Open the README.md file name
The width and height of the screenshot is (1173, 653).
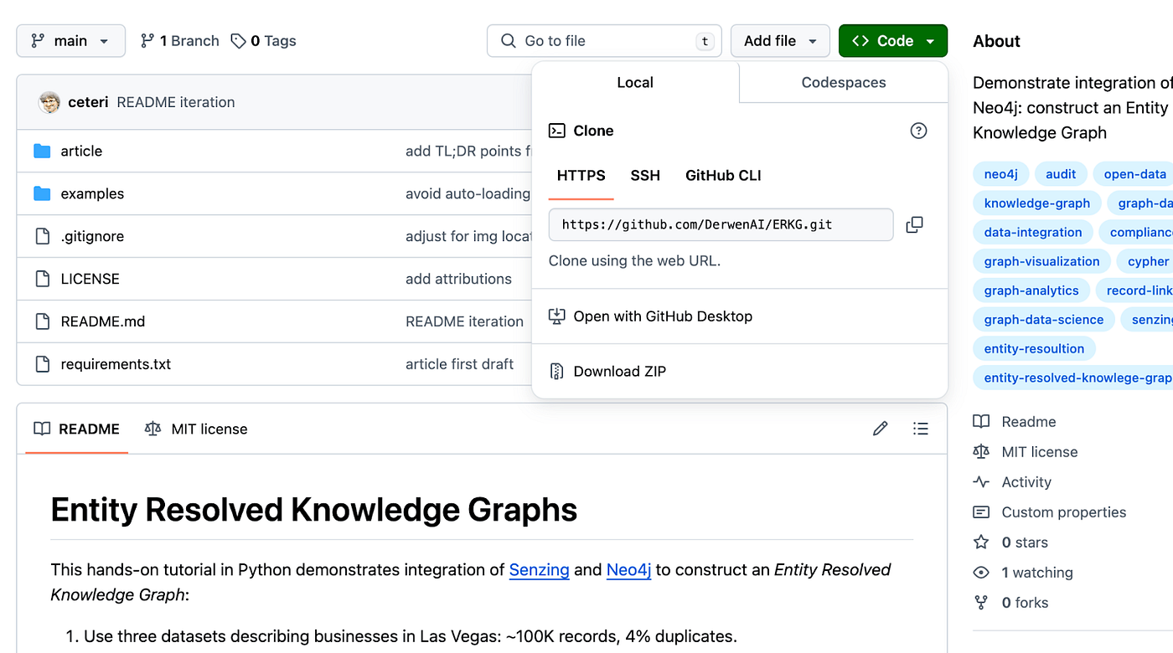[103, 321]
